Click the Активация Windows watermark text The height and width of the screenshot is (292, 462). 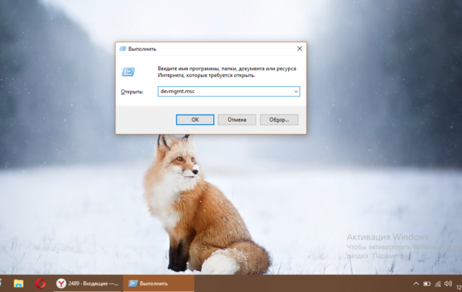(387, 237)
